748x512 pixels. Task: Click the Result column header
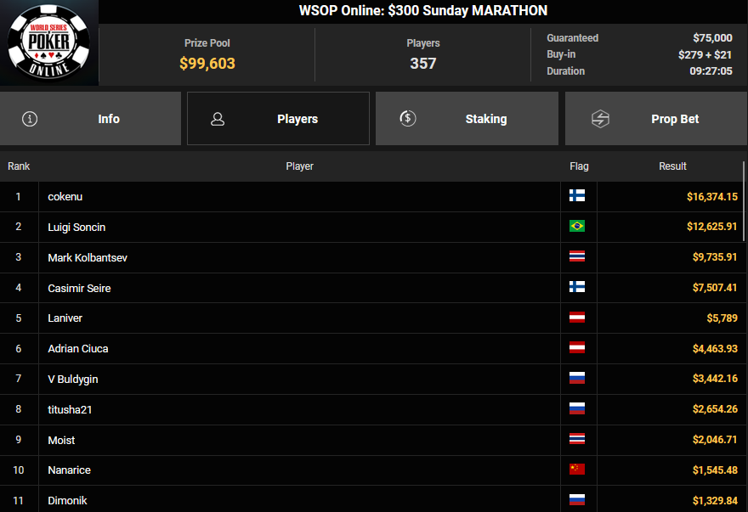tap(672, 166)
